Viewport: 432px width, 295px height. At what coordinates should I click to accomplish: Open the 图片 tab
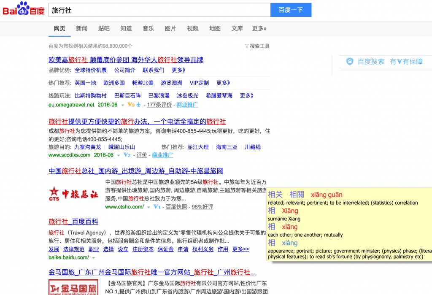170,28
